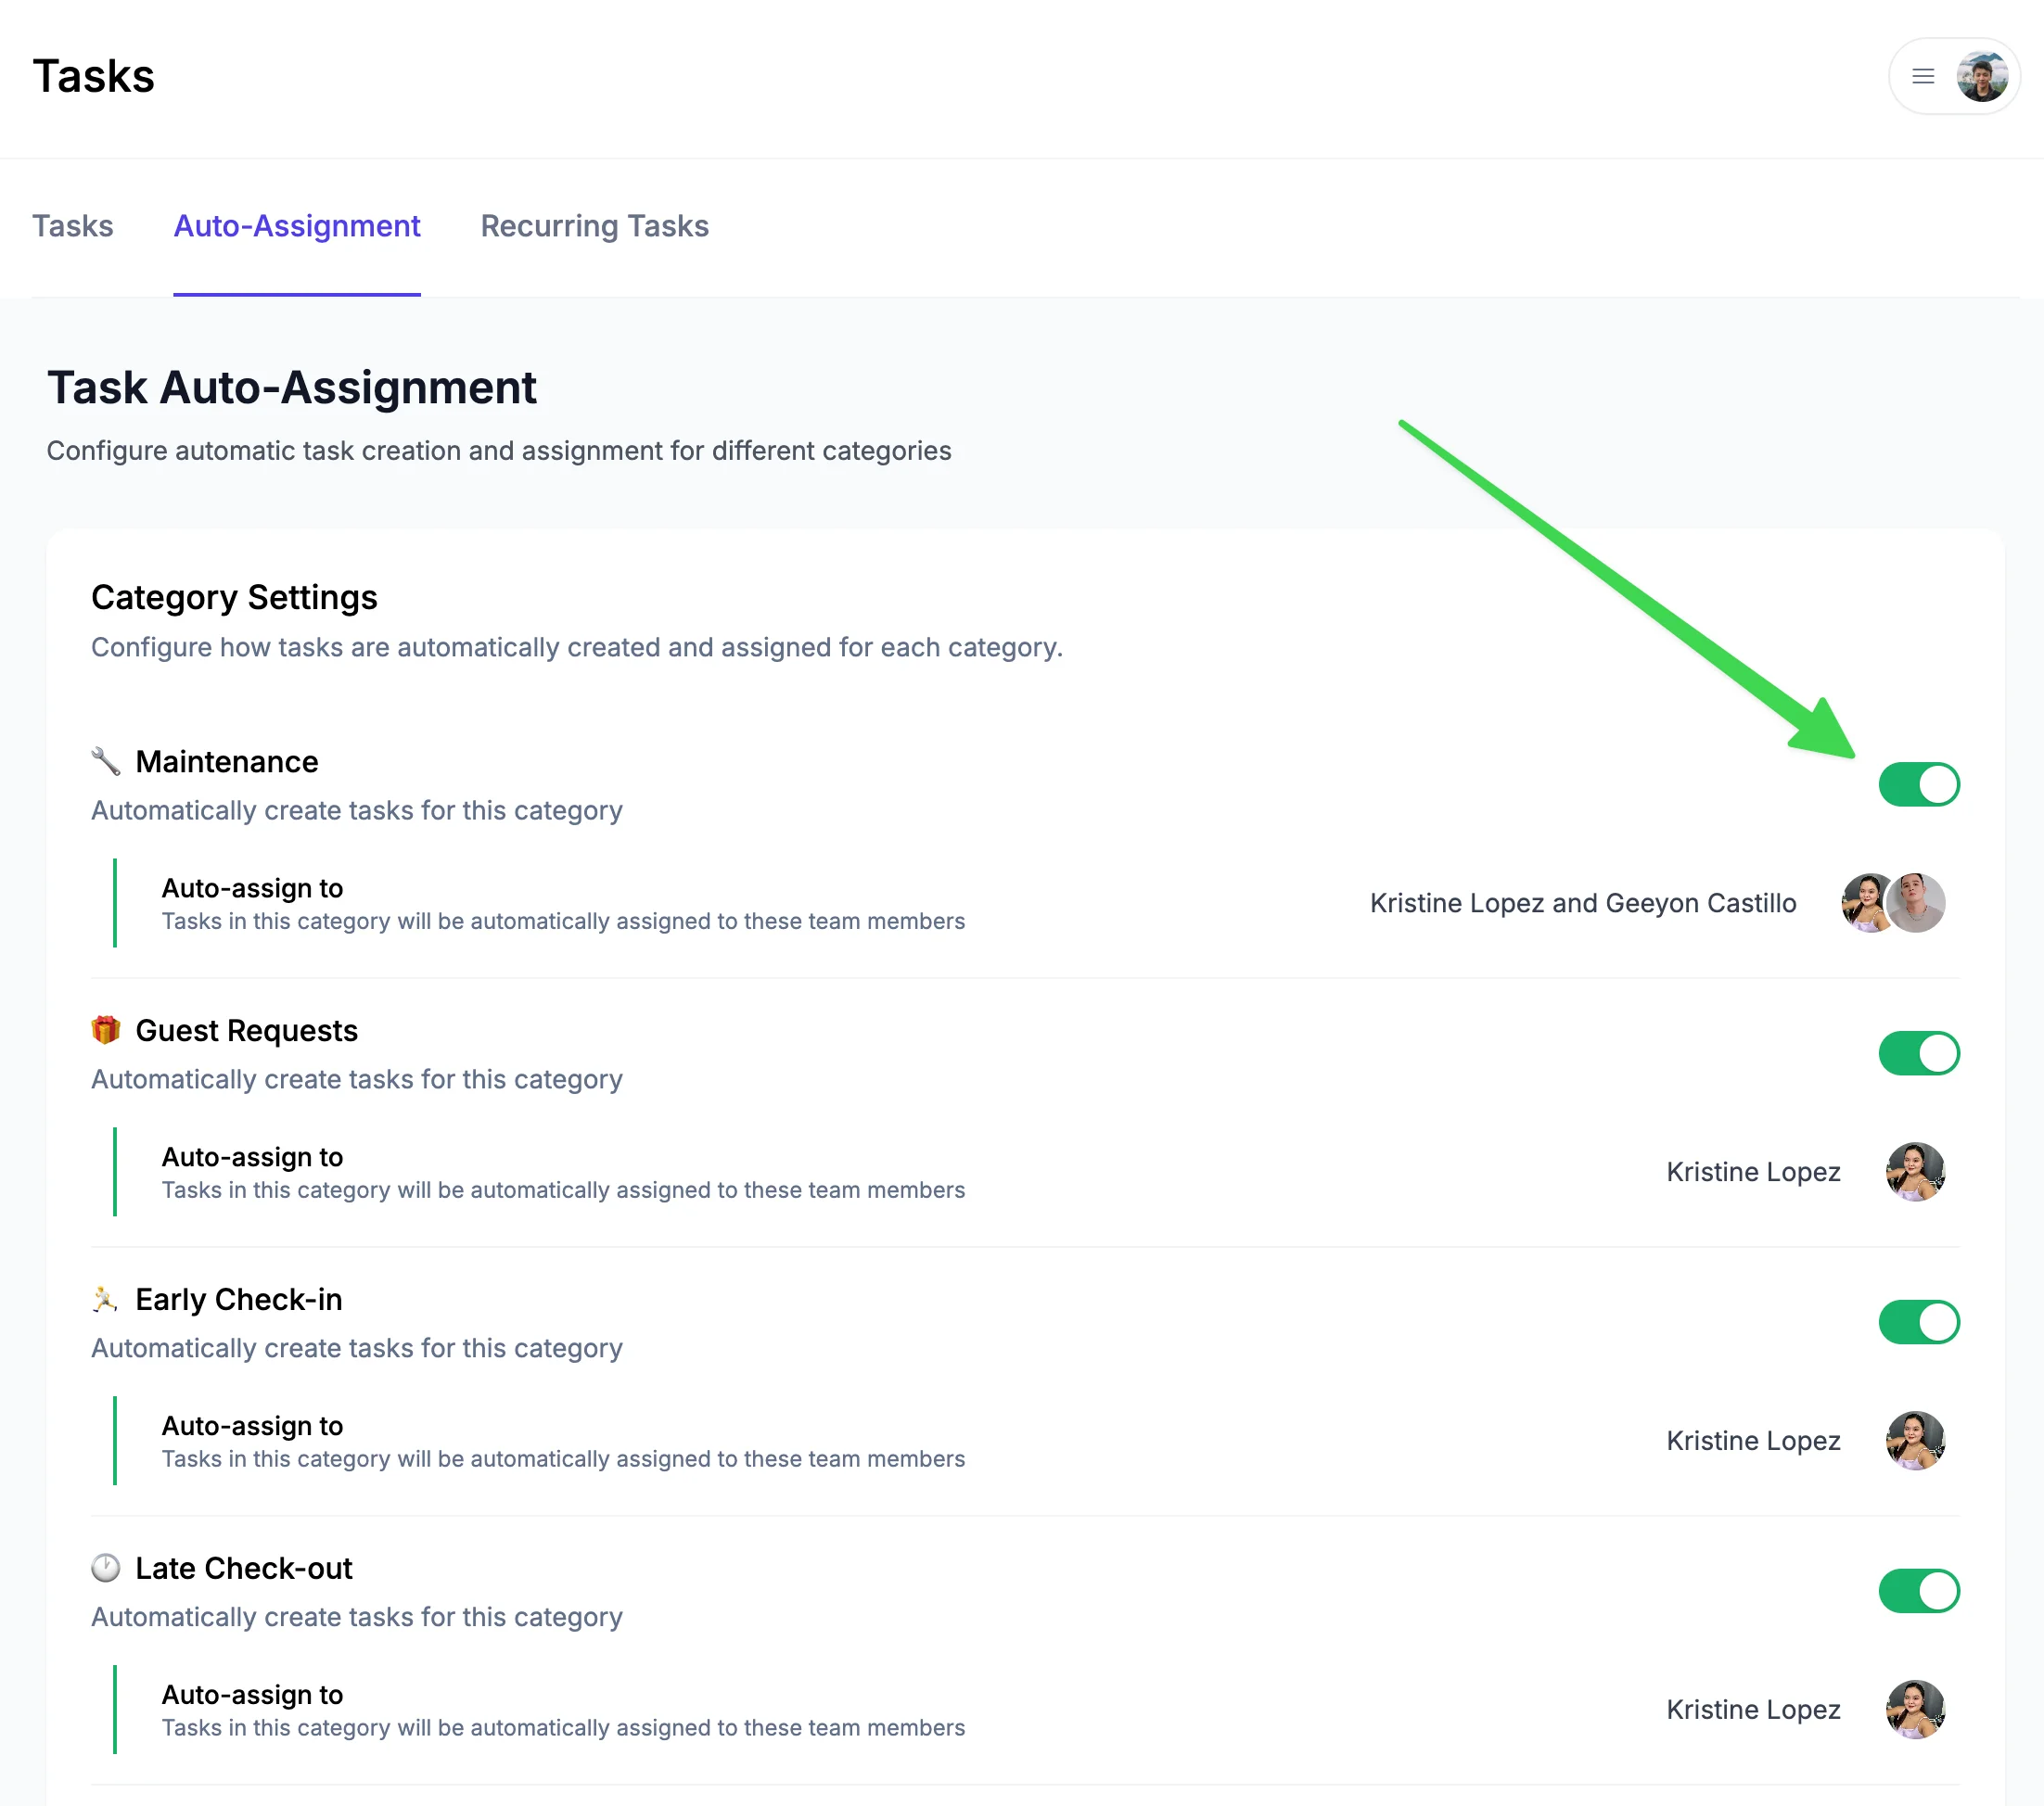
Task: Click Kristine Lopez's avatar in Guest Requests
Action: [x=1914, y=1171]
